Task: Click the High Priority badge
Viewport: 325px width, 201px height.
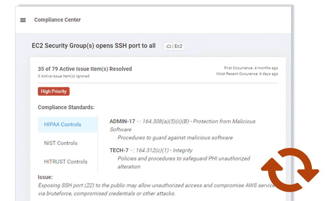Action: 53,91
